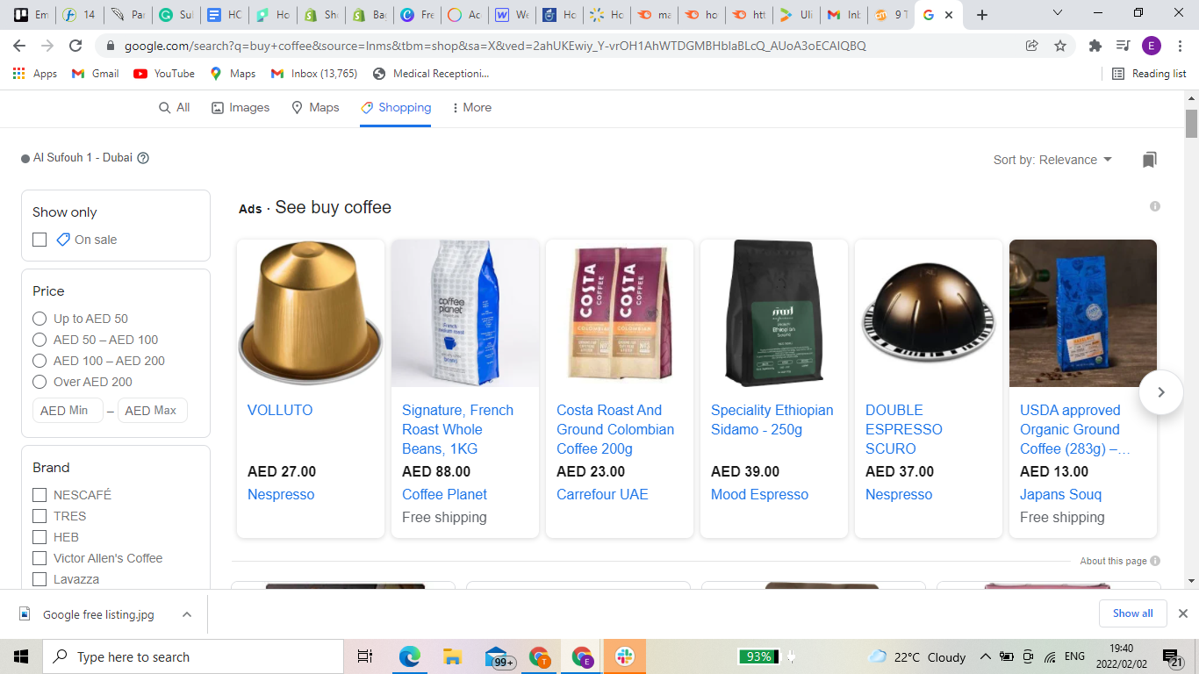
Task: Click the help icon beside Al Sufouh 1 - Dubai
Action: 143,158
